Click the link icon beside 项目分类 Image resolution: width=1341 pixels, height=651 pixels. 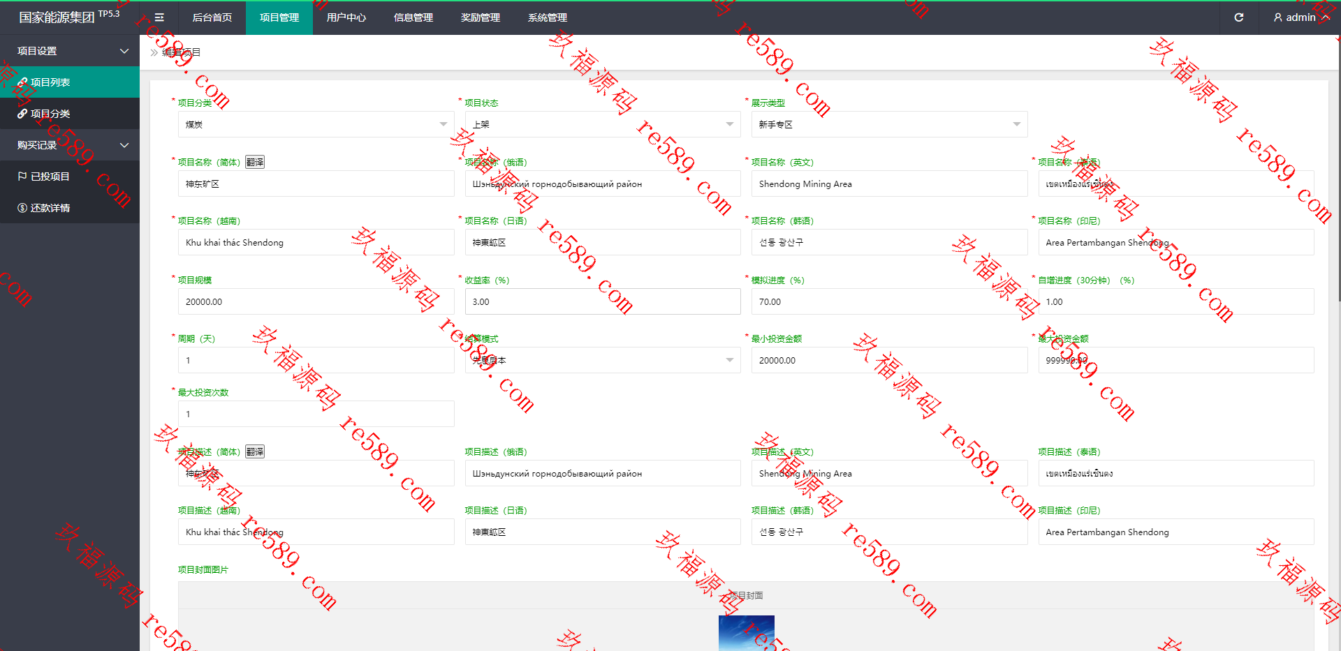point(22,114)
